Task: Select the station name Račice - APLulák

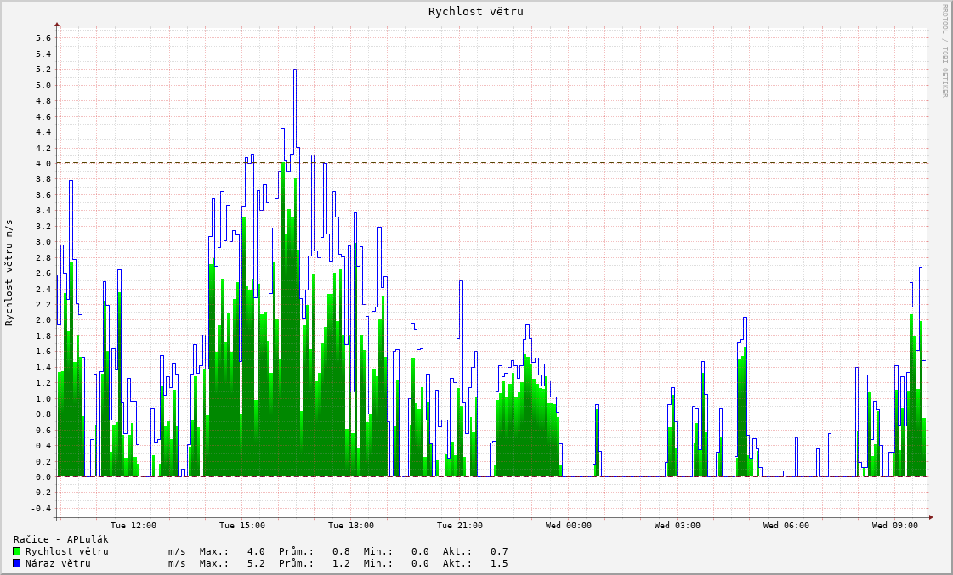Action: click(x=60, y=539)
